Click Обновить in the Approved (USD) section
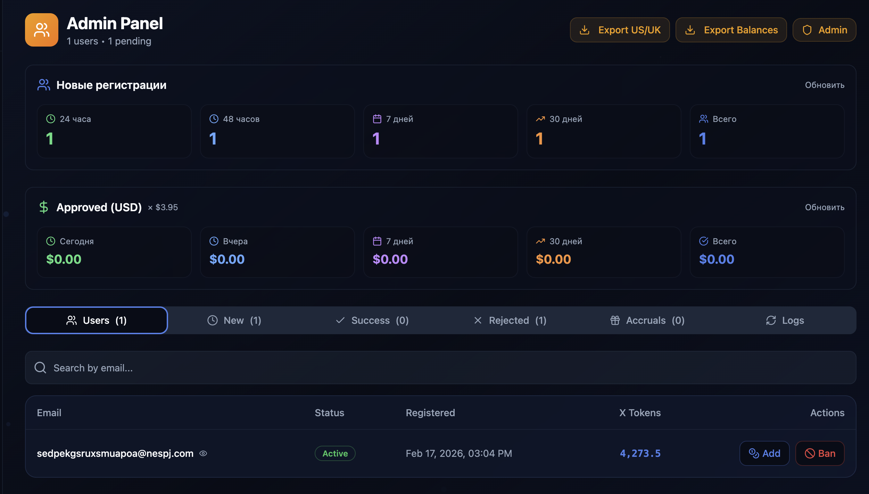Screen dimensions: 869x494 point(825,207)
